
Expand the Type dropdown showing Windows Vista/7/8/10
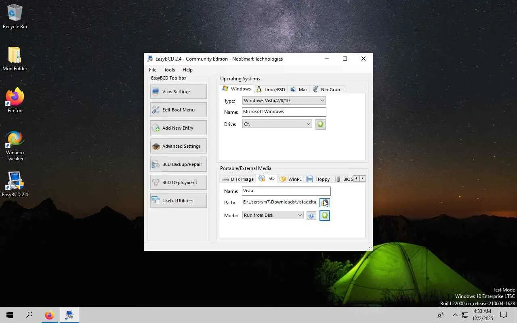(x=284, y=101)
